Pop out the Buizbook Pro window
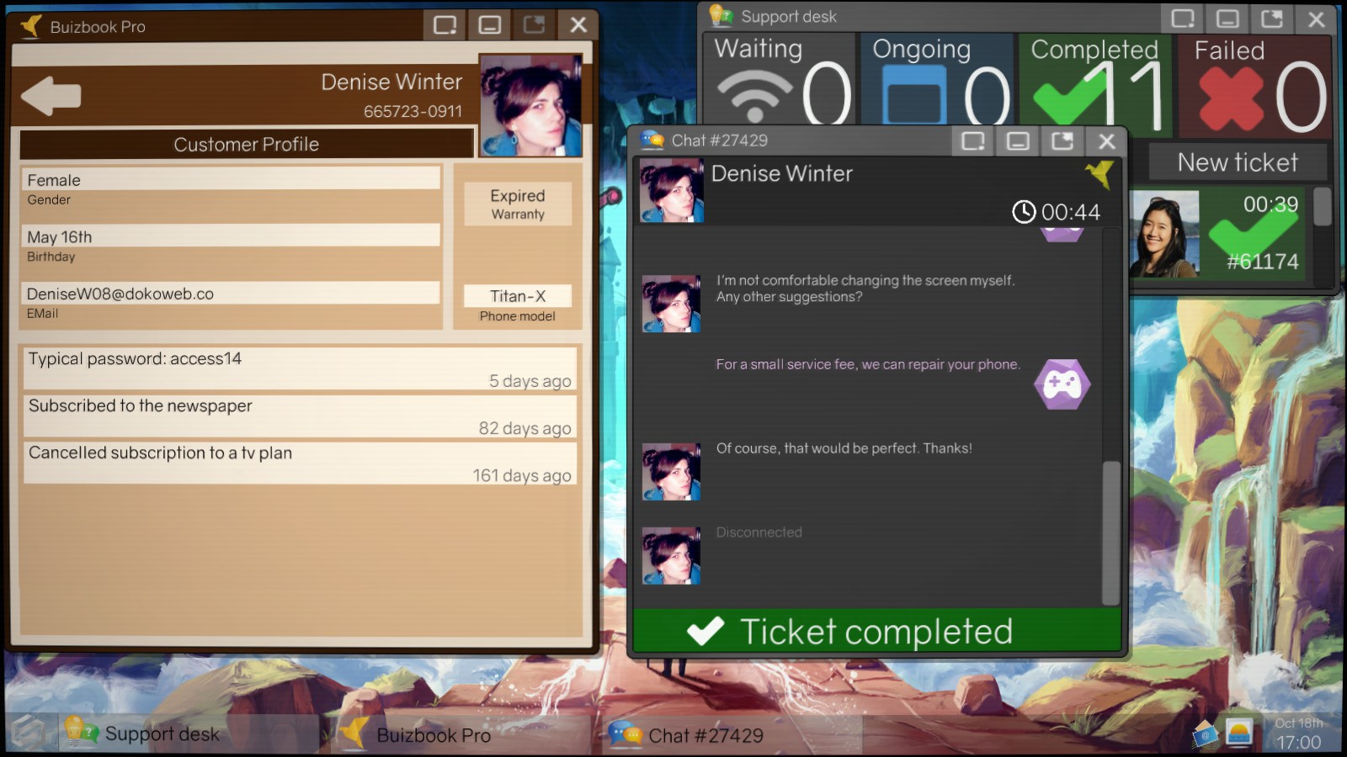 point(534,25)
